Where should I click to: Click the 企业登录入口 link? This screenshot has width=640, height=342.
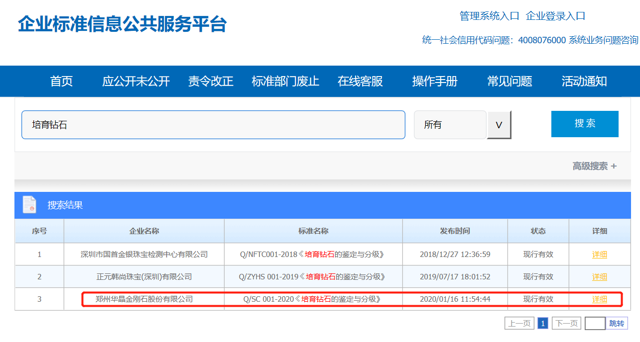point(555,16)
